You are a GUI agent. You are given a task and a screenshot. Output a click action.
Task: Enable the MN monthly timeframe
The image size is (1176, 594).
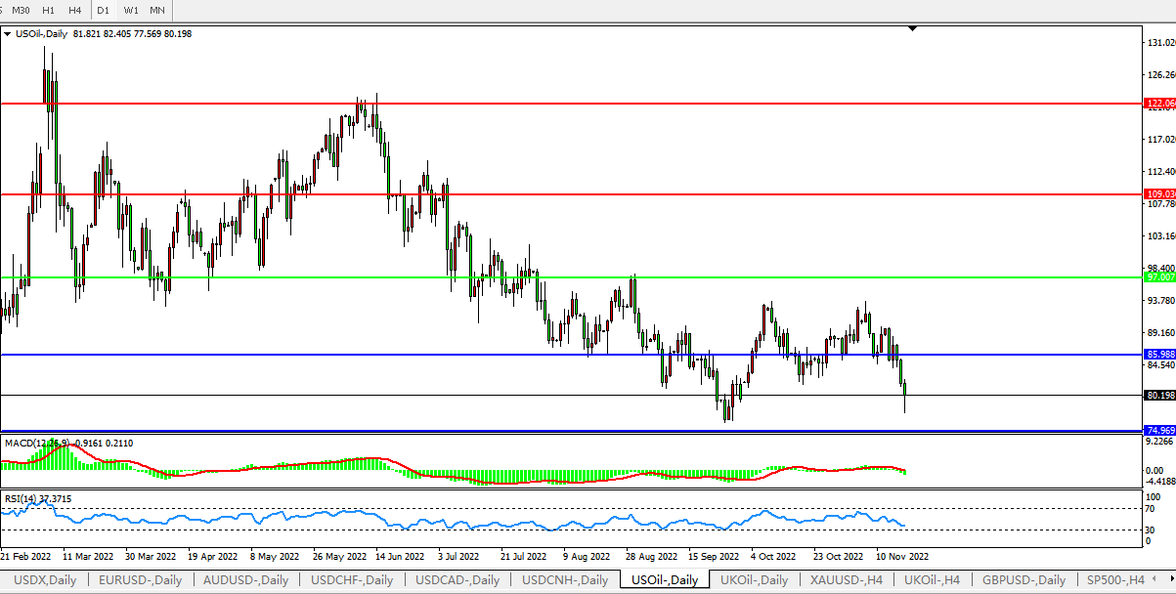[x=156, y=10]
